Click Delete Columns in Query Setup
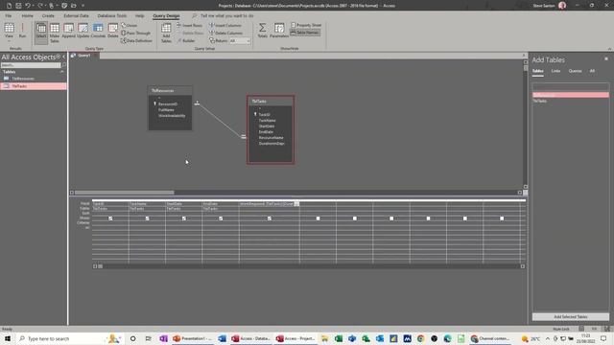 click(225, 33)
